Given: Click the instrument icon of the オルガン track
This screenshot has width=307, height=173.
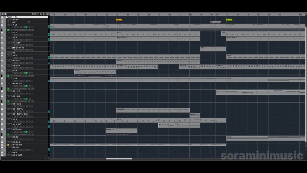Looking at the screenshot, I should 2,137.
